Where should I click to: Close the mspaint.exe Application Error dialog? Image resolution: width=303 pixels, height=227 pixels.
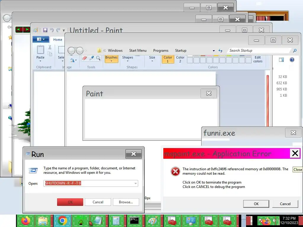pyautogui.click(x=295, y=153)
